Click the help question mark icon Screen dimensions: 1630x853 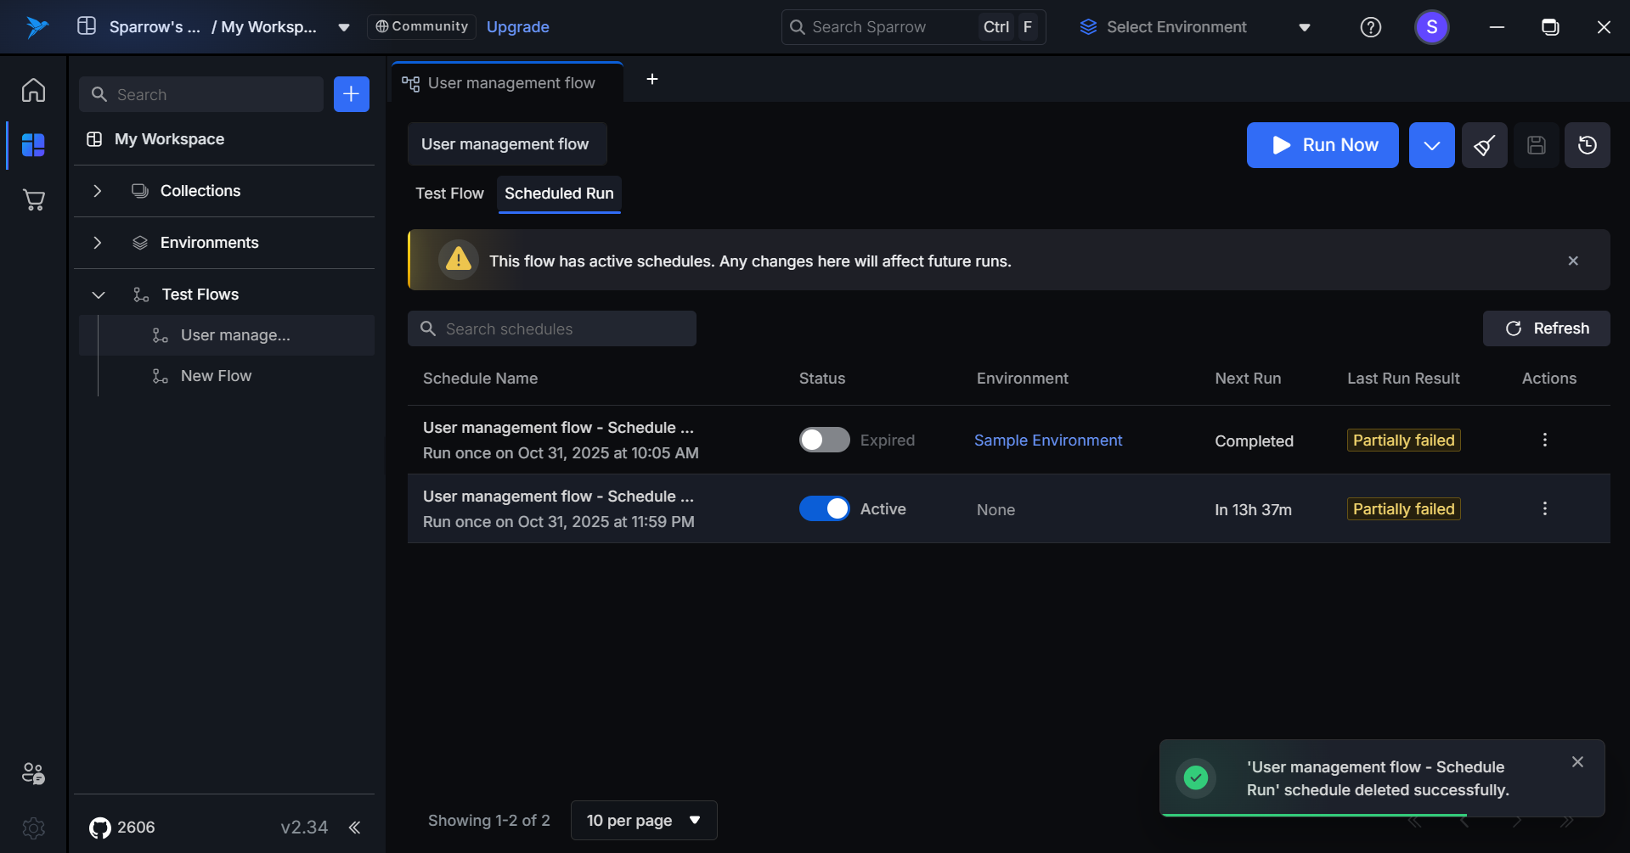1370,27
